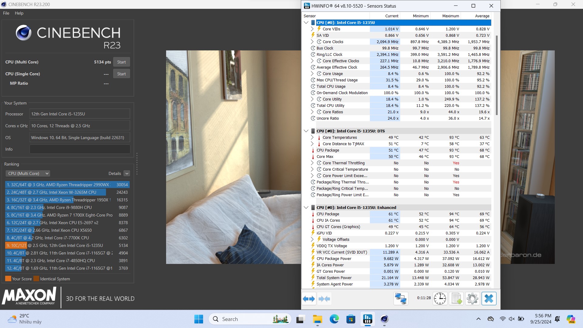The image size is (583, 328).
Task: Select Bus Clock sensor row
Action: 400,48
